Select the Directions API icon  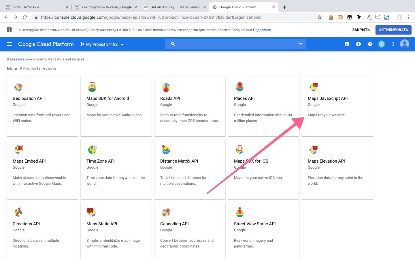pyautogui.click(x=18, y=212)
